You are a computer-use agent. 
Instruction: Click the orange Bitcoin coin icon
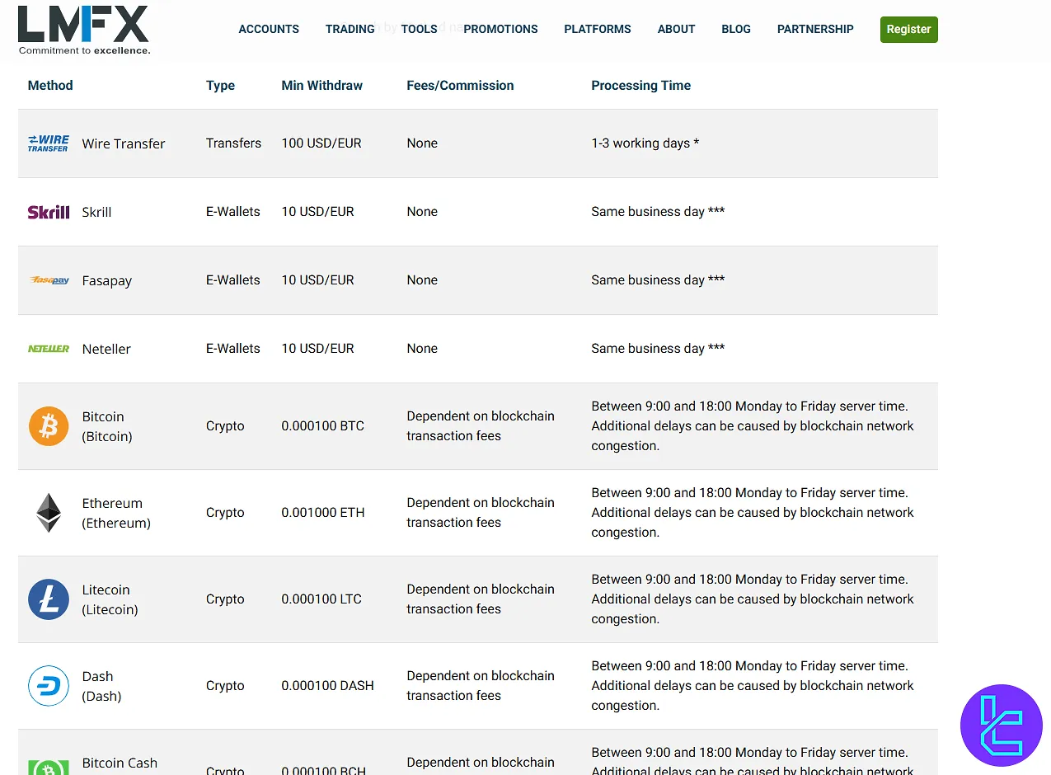pyautogui.click(x=49, y=426)
